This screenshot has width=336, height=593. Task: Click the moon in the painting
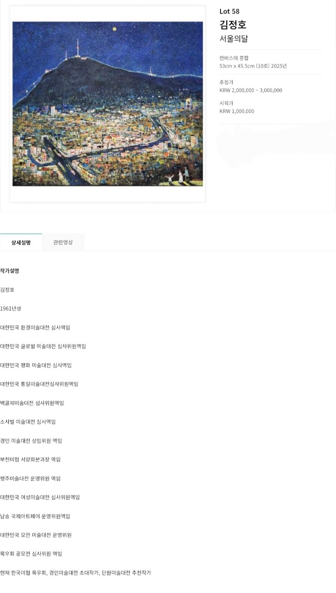[114, 29]
